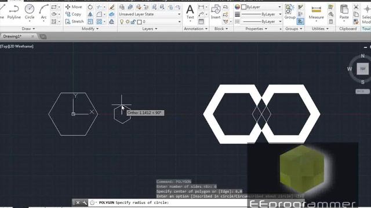The image size is (371, 208).
Task: Click the Linear dimension icon
Action: [x=201, y=7]
